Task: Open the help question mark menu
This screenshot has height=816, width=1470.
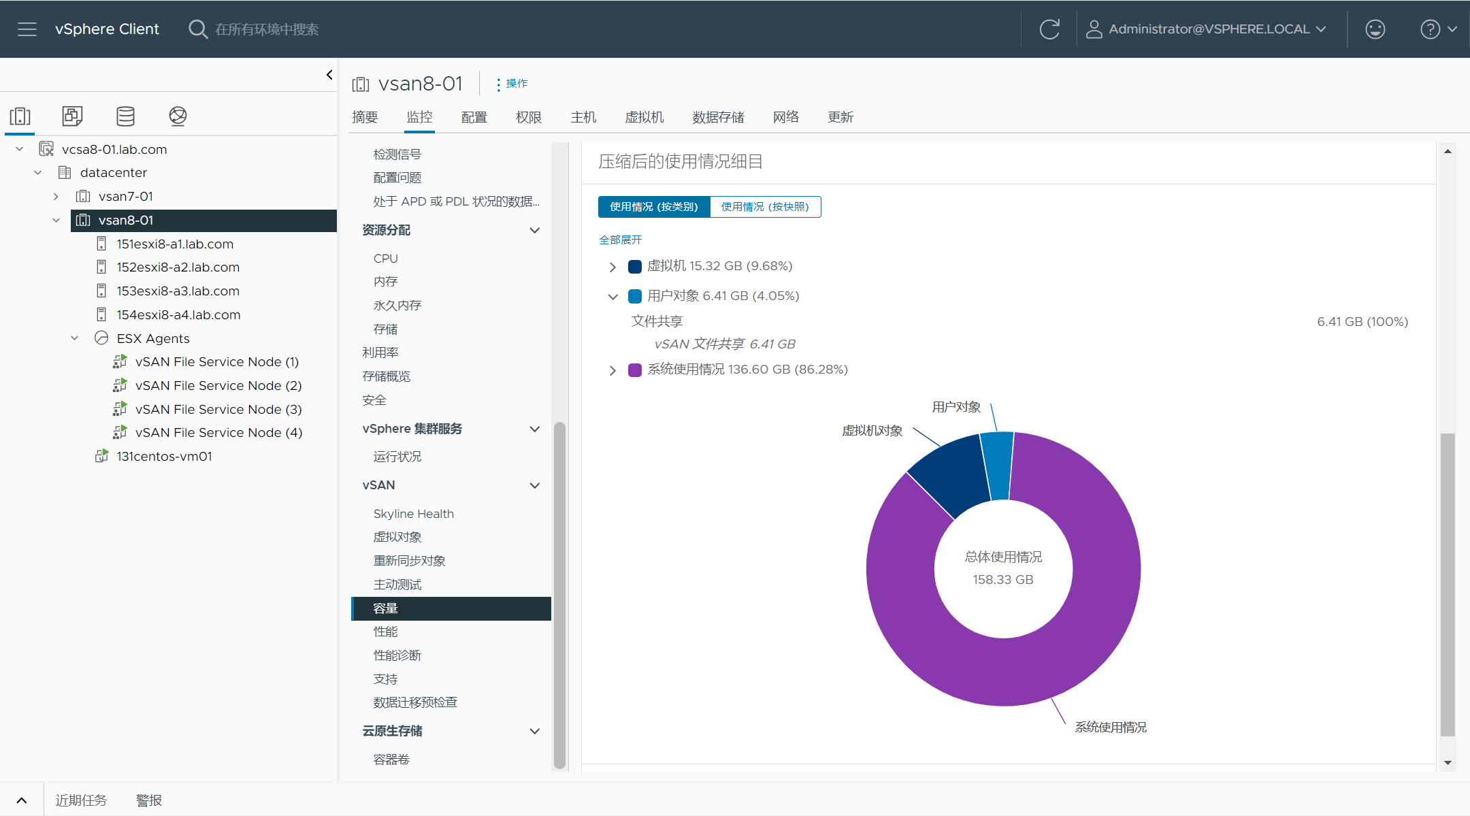Action: [1437, 29]
